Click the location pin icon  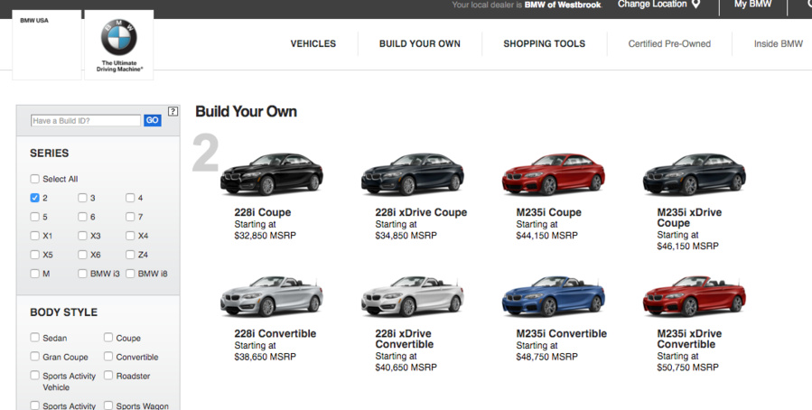coord(696,5)
